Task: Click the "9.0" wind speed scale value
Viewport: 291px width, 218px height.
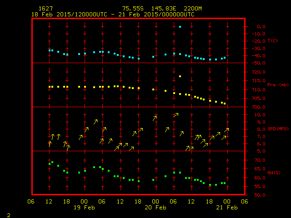Action: click(261, 122)
